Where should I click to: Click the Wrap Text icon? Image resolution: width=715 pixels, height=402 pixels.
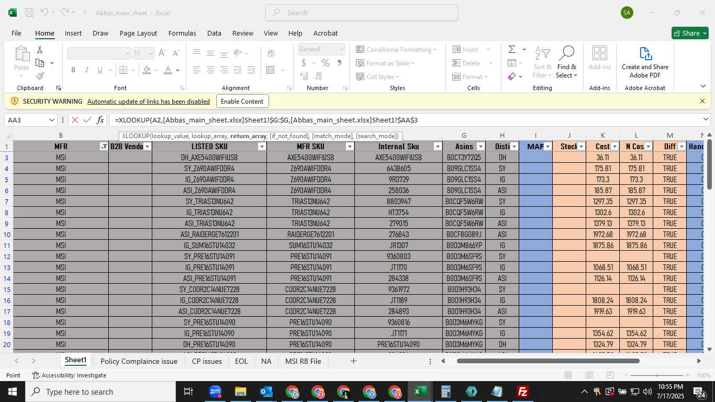tap(271, 53)
